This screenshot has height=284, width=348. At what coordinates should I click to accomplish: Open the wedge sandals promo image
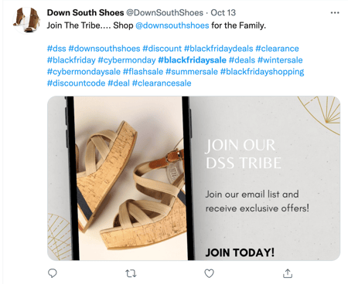pos(193,178)
